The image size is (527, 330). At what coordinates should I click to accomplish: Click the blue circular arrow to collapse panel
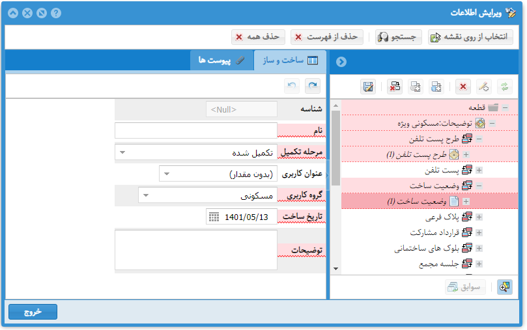click(x=341, y=62)
